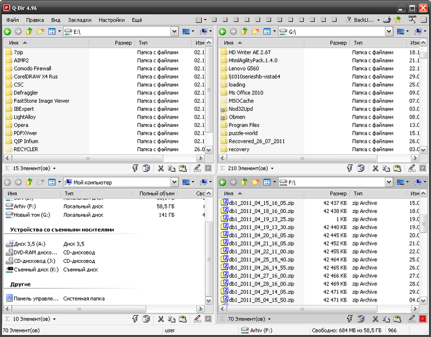This screenshot has width=431, height=337.
Task: Copy using icon in G:\ pane status bar
Action: [386, 168]
